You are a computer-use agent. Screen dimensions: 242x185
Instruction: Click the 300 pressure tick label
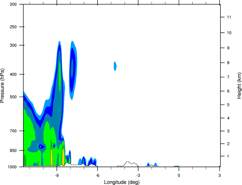click(13, 45)
